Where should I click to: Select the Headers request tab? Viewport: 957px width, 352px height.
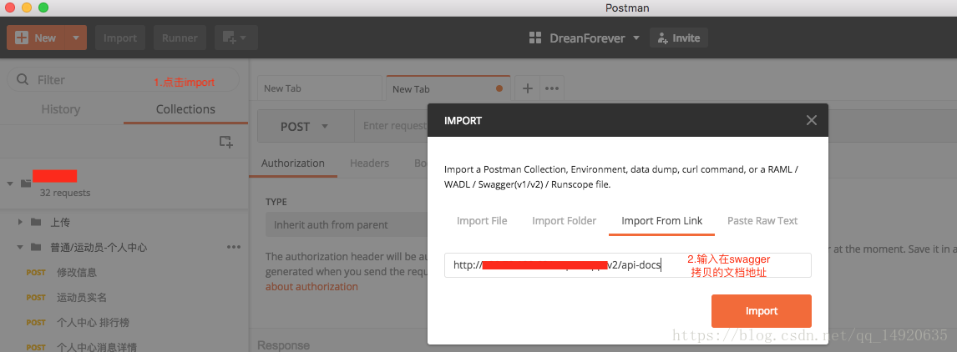coord(369,163)
